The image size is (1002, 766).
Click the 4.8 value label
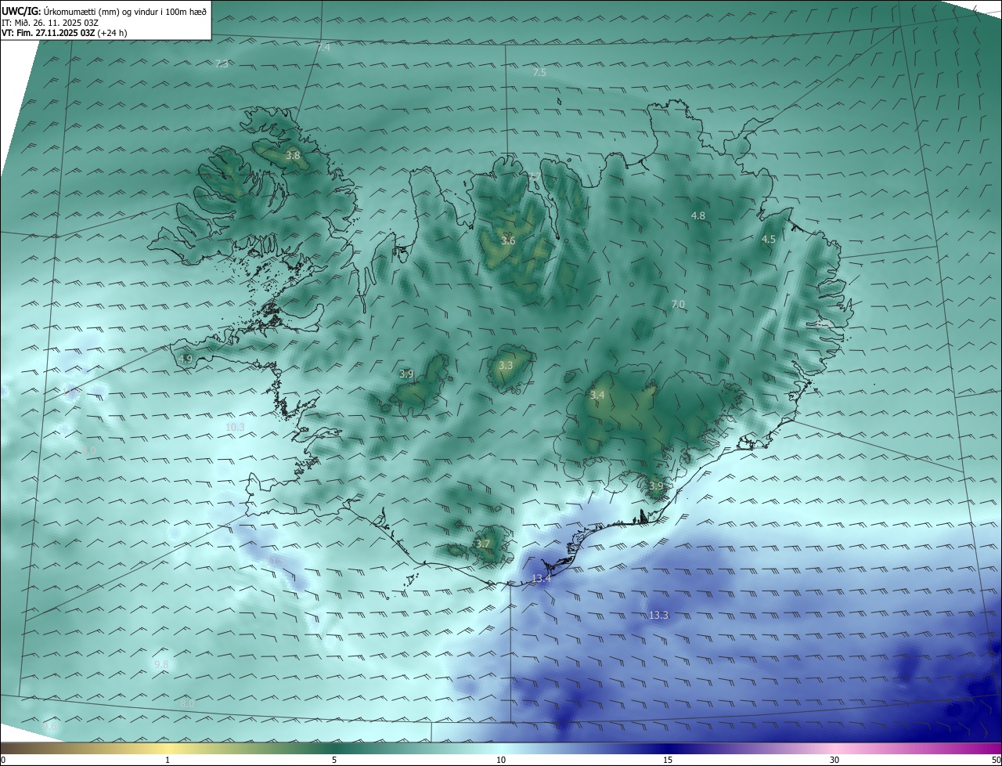coord(698,215)
